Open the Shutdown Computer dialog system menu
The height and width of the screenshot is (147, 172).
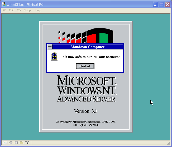point(50,47)
